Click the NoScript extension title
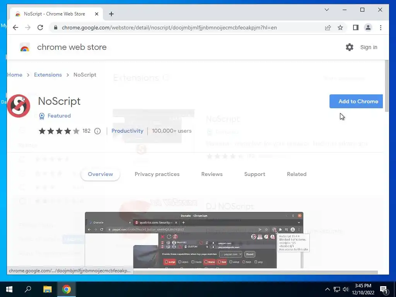Screen dimensions: 396x297 click(x=59, y=101)
